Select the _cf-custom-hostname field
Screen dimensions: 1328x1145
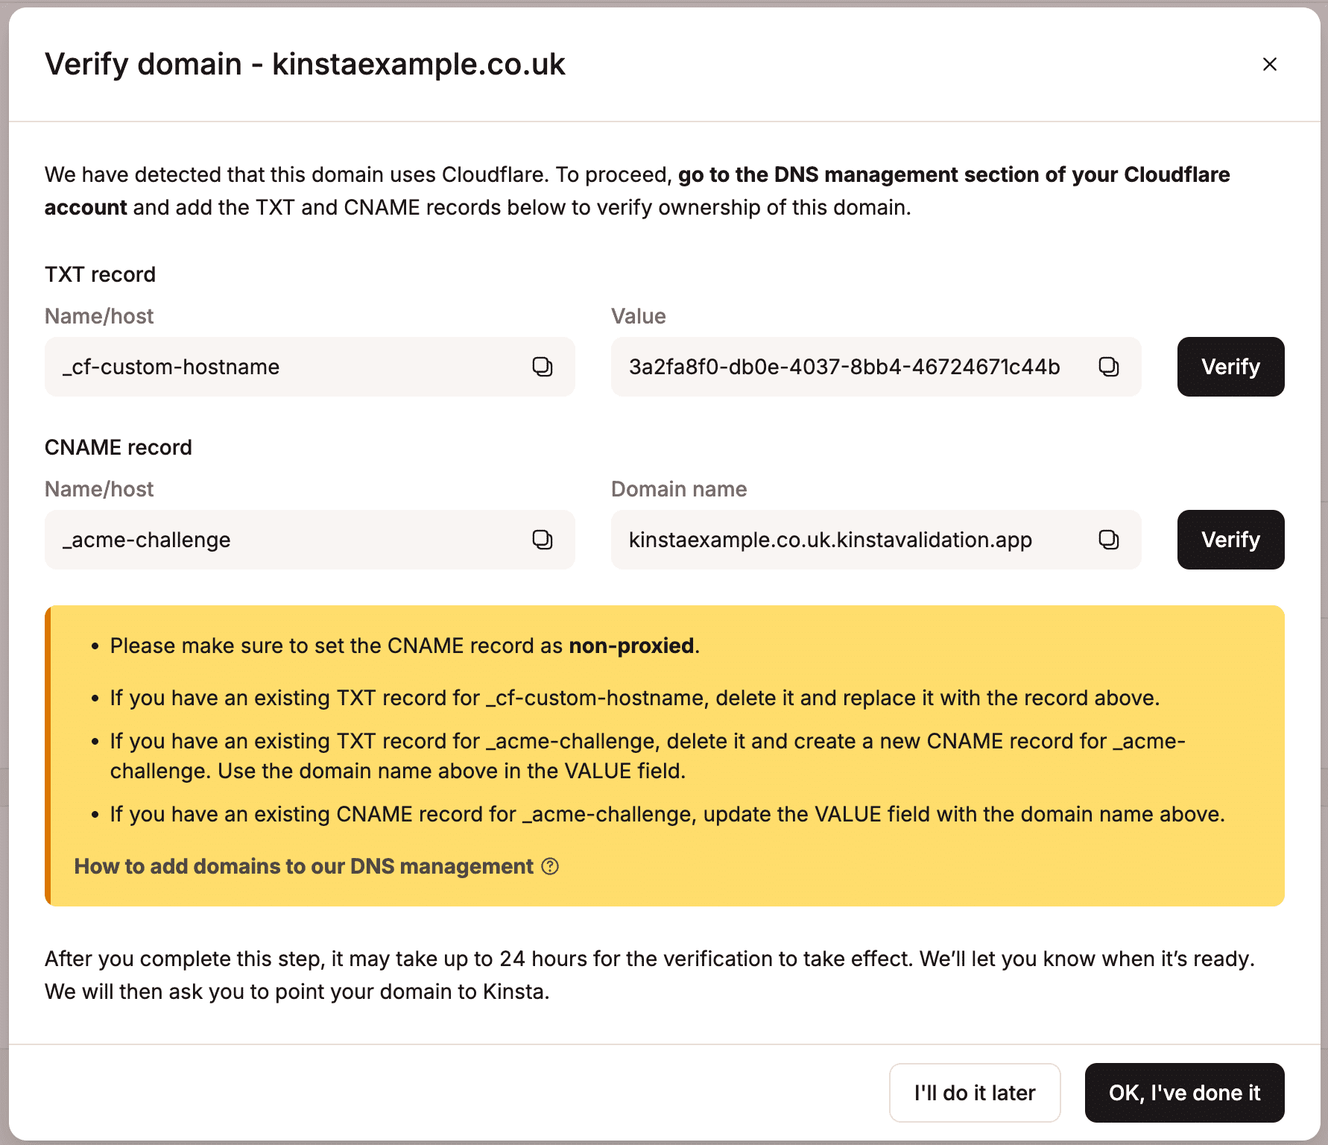[x=261, y=367]
